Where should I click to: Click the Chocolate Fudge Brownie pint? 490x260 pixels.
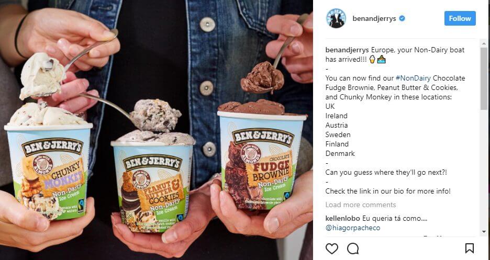(262, 160)
